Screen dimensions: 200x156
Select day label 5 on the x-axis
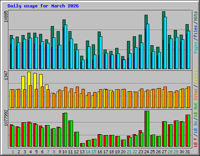[x=36, y=152]
